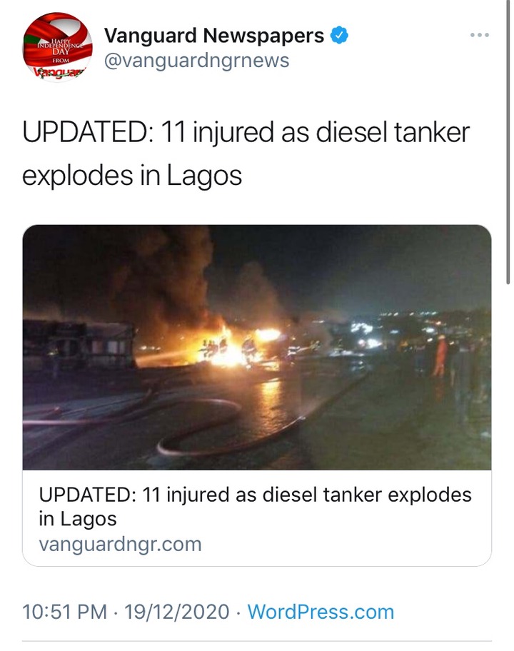This screenshot has height=651, width=514.
Task: Click the vertical scrollbar thumb at right
Action: [508, 142]
